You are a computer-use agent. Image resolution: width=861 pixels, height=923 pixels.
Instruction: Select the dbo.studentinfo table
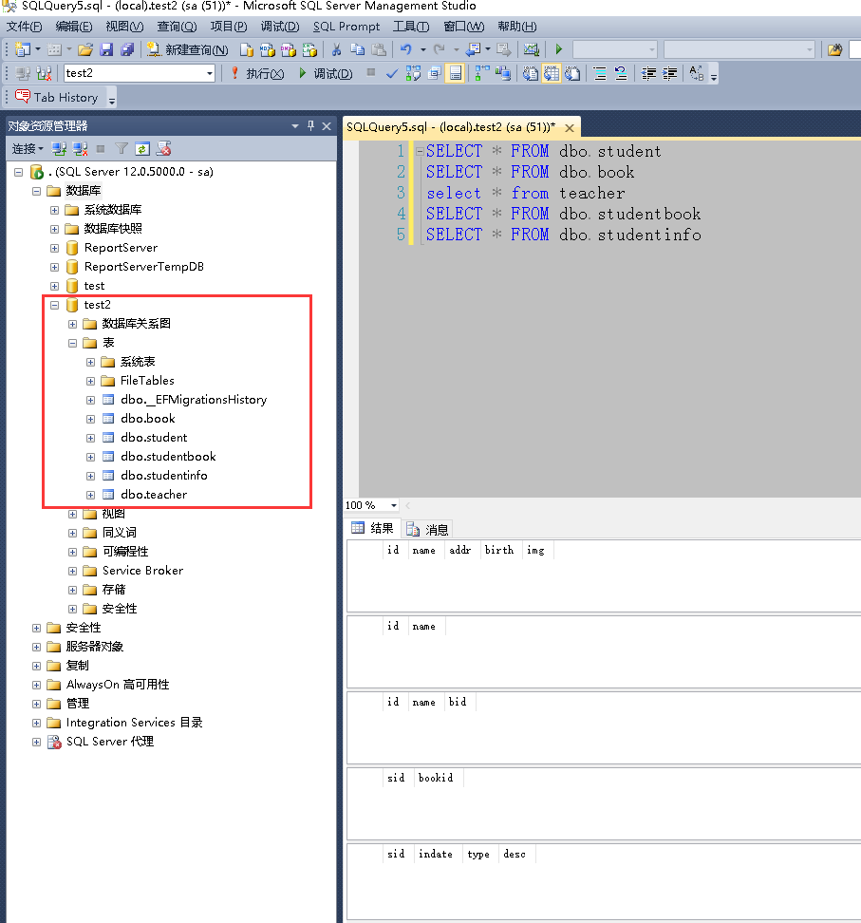(x=163, y=476)
